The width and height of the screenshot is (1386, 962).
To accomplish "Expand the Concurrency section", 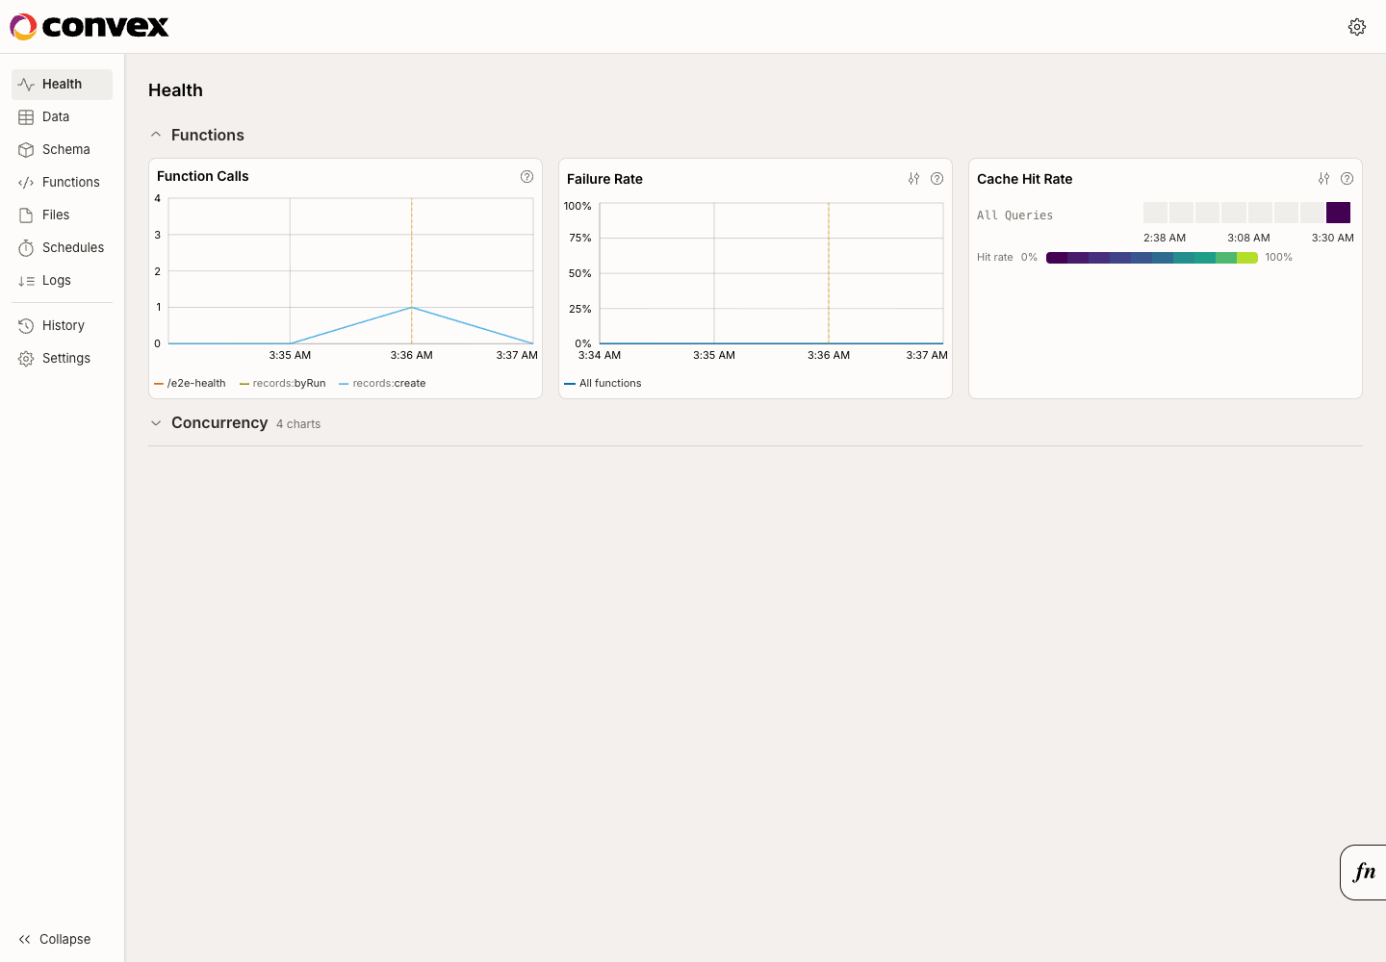I will 156,423.
